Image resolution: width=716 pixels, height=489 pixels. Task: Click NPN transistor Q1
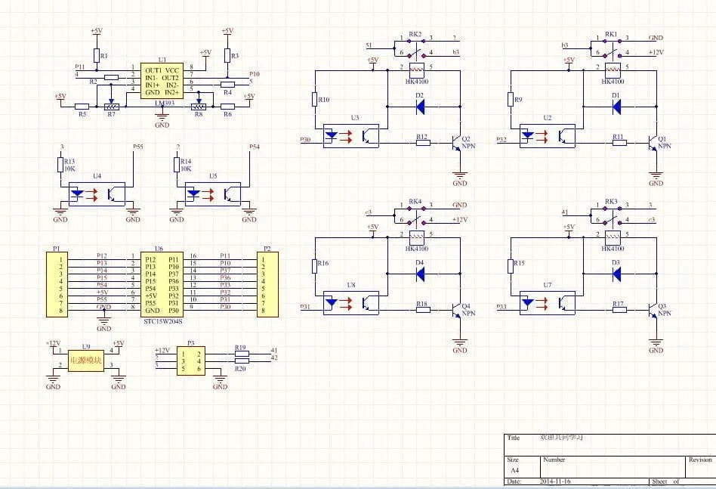pyautogui.click(x=652, y=141)
